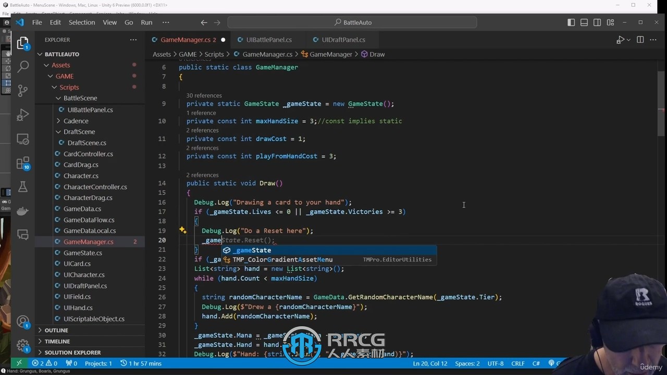Open the Accounts menu icon
Viewport: 667px width, 375px height.
point(23,321)
